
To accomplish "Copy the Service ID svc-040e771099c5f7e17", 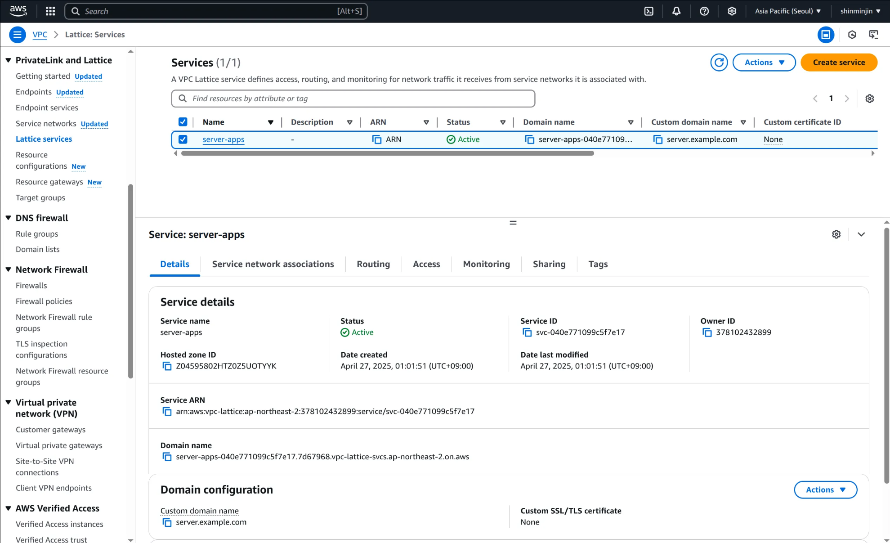I will (x=527, y=332).
